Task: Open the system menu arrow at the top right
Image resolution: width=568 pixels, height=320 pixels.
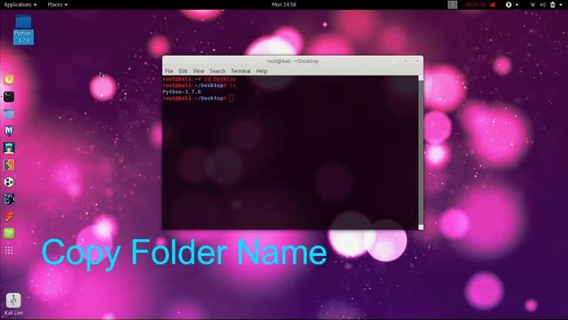Action: pyautogui.click(x=560, y=4)
